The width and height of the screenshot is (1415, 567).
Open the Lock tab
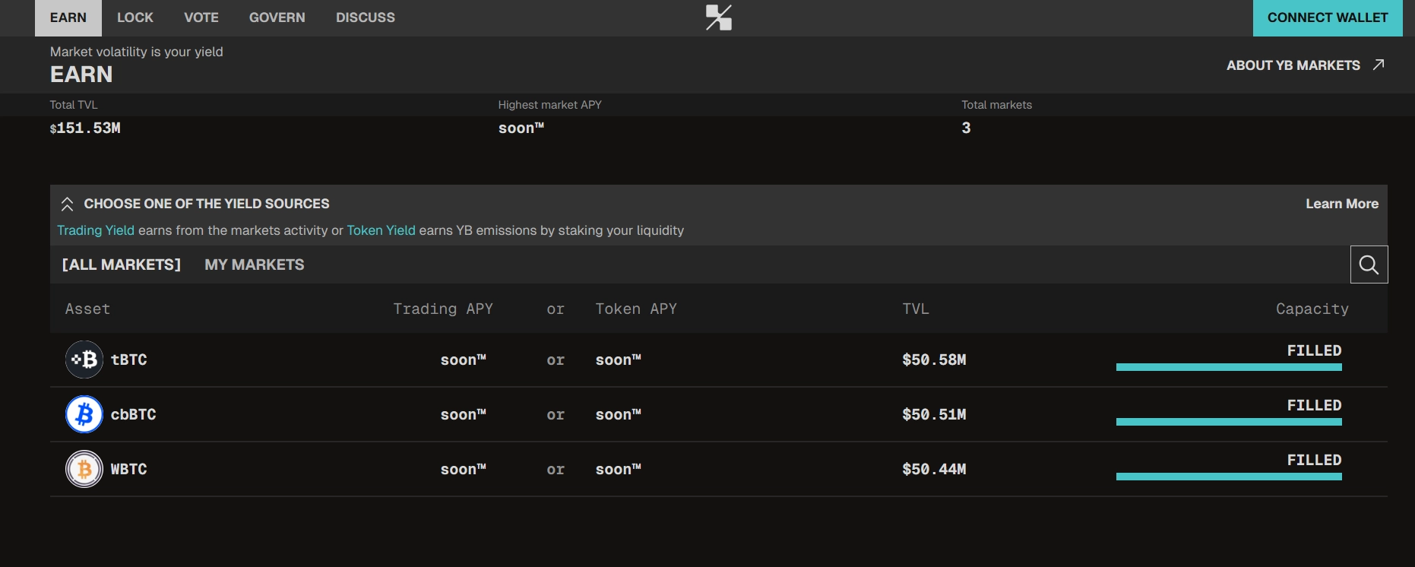pos(135,17)
